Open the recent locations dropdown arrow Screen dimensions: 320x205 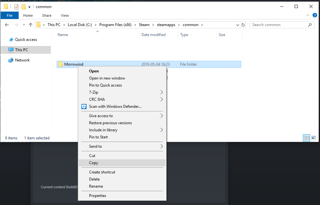pos(24,25)
